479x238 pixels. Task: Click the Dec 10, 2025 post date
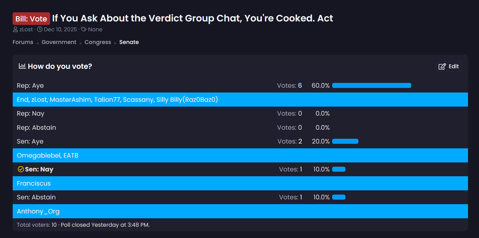pos(60,29)
